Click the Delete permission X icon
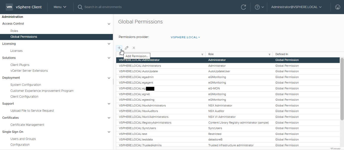The image size is (344, 150). [x=134, y=48]
